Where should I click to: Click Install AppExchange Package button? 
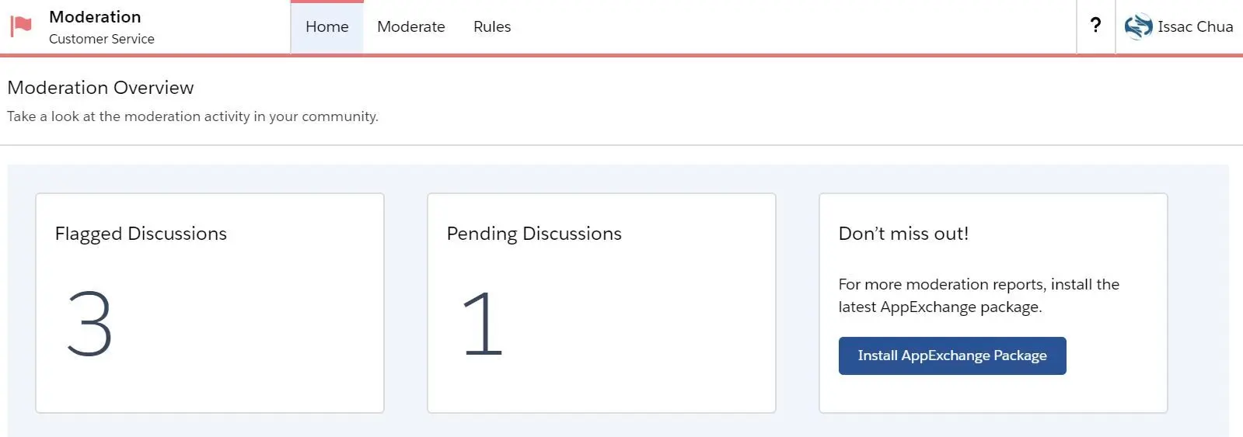(952, 355)
